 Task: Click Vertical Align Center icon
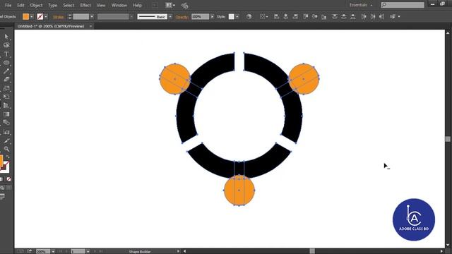point(315,17)
